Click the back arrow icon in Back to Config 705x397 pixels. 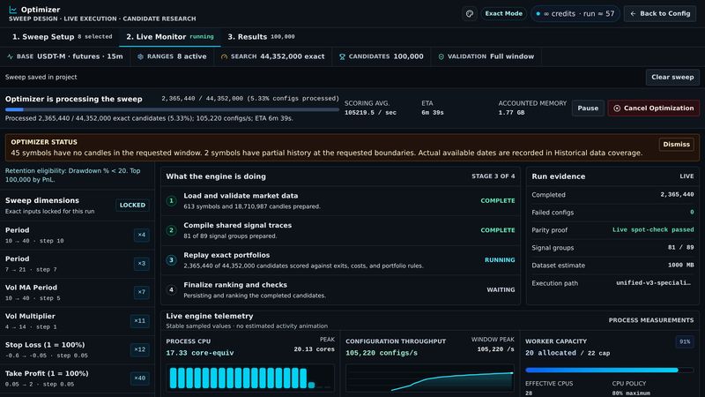click(x=633, y=13)
